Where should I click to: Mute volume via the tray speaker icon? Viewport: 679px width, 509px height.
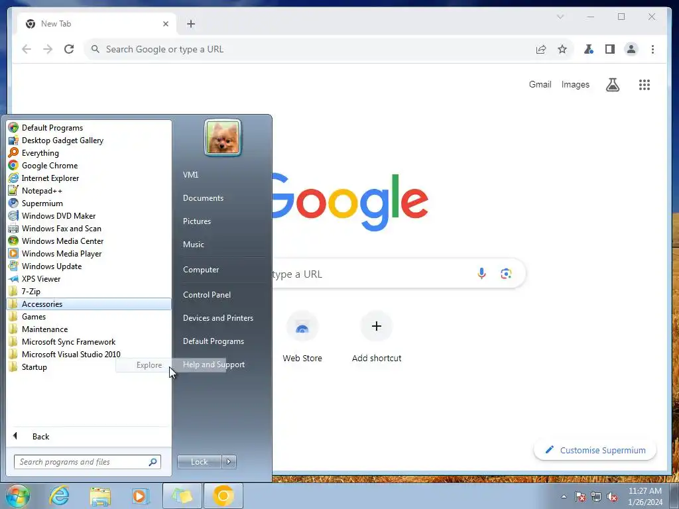[x=612, y=497]
